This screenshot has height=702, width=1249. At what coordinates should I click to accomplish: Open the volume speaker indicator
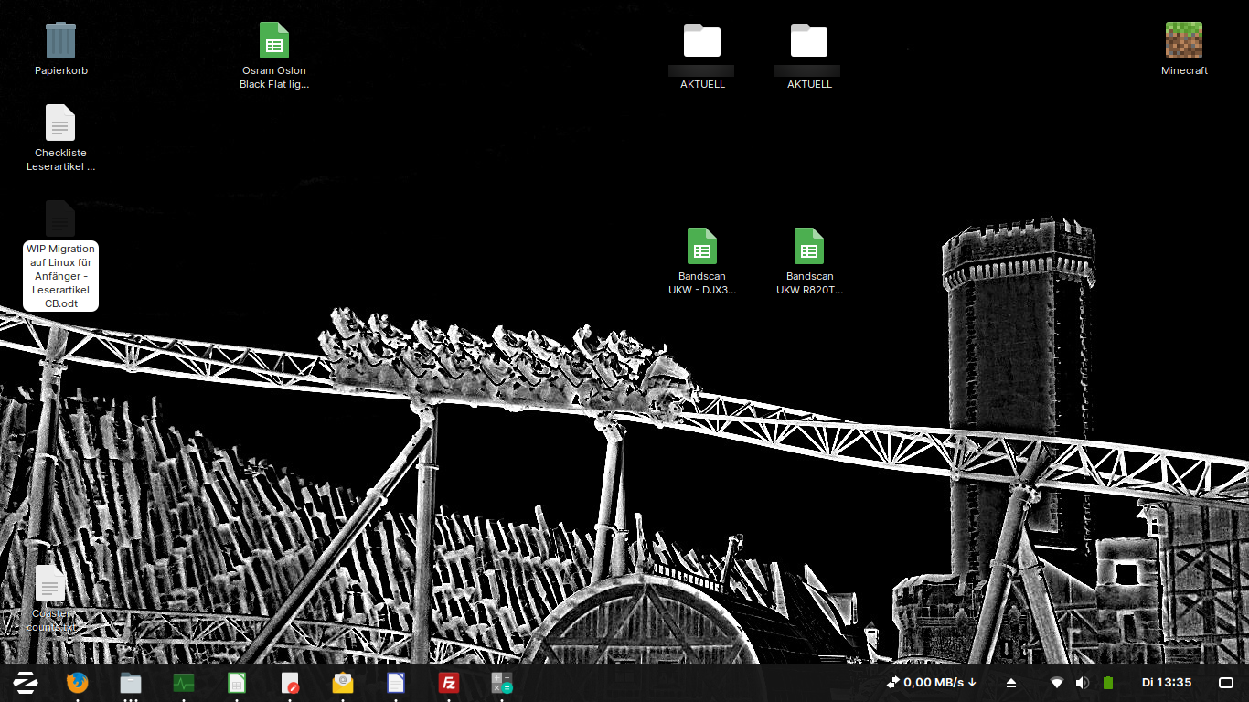point(1083,683)
